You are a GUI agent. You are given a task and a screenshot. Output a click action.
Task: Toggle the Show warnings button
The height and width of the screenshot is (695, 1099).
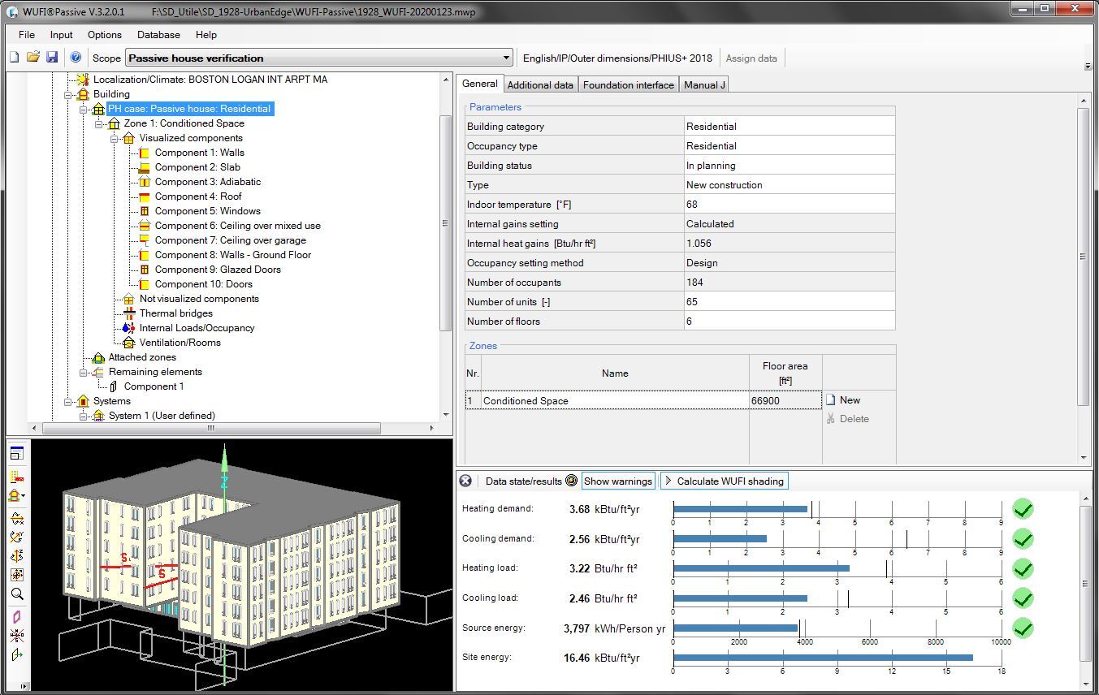617,481
